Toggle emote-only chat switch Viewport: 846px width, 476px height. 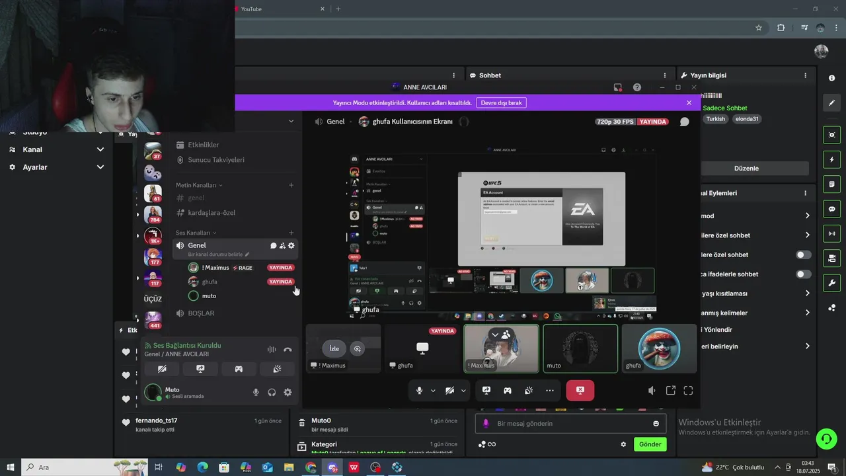coord(804,274)
